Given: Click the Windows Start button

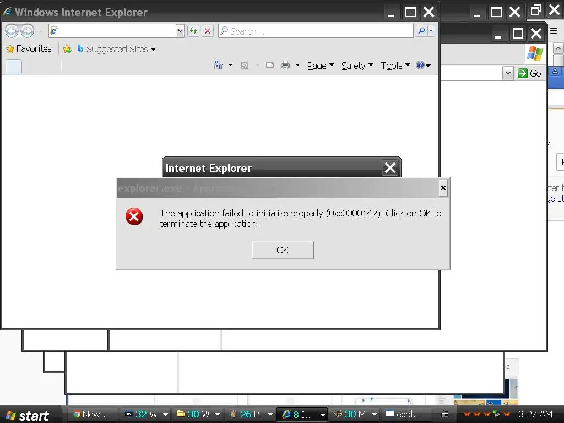Looking at the screenshot, I should tap(28, 415).
